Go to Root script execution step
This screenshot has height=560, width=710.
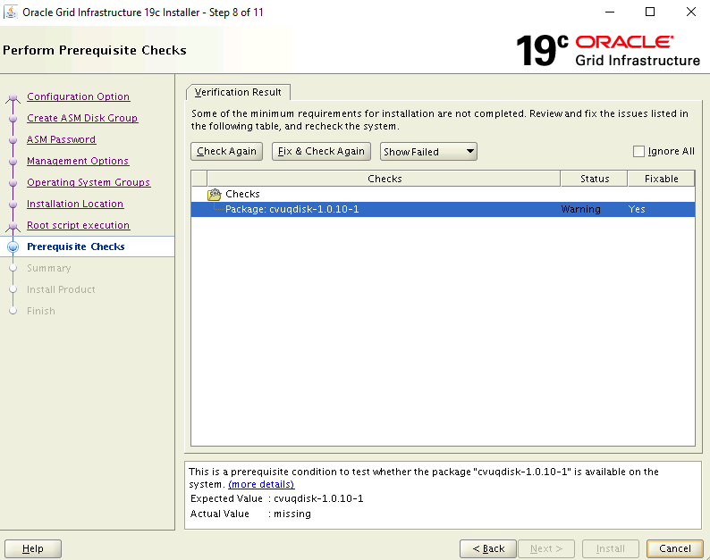pyautogui.click(x=78, y=225)
